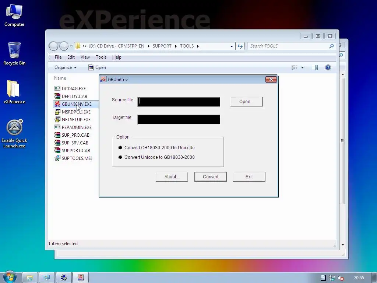The width and height of the screenshot is (377, 283).
Task: Open the View menu
Action: (85, 57)
